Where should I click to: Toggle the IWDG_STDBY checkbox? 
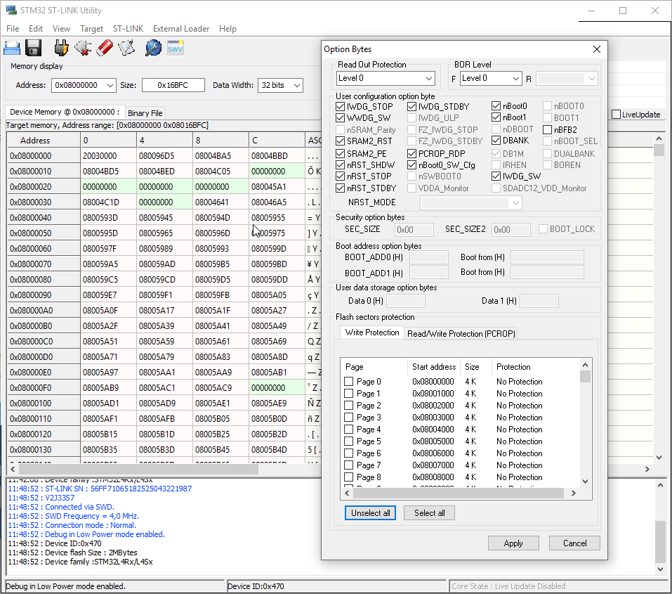[412, 106]
